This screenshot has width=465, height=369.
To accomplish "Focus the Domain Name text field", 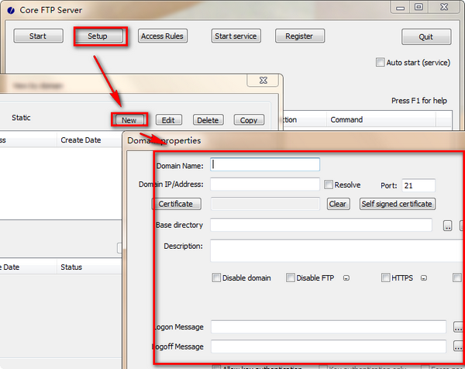I will coord(265,164).
